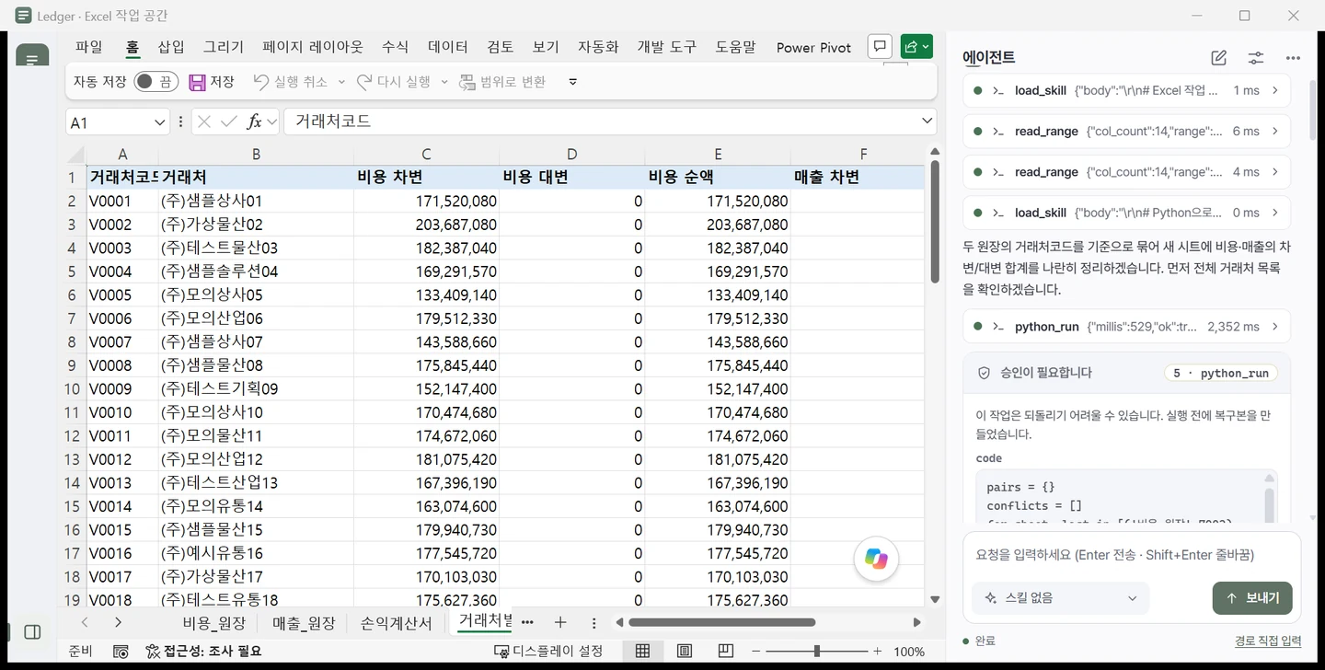
Task: Click the zoom in plus icon
Action: (877, 652)
